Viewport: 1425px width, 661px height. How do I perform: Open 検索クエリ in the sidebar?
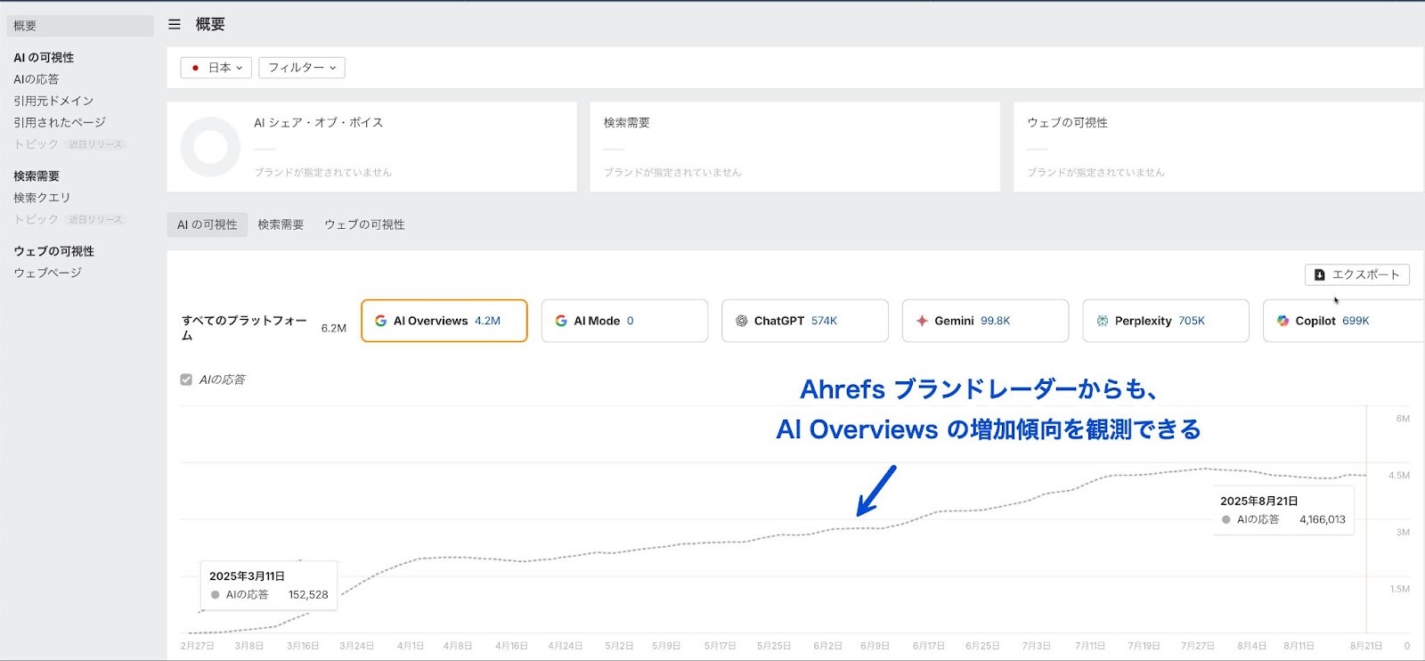coord(42,198)
